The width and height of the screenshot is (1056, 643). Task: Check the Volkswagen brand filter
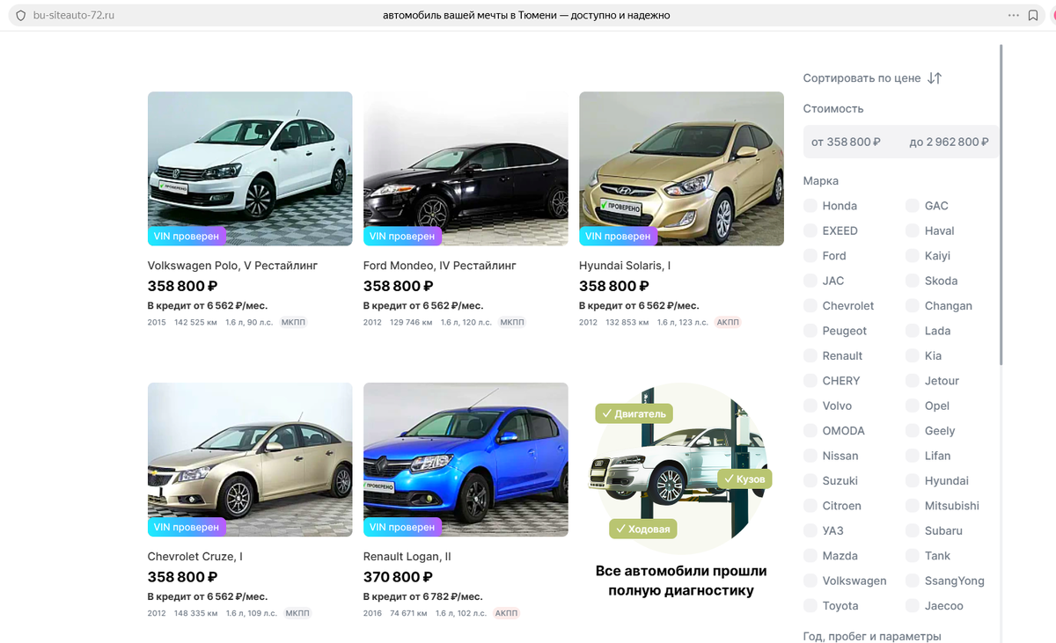(810, 581)
